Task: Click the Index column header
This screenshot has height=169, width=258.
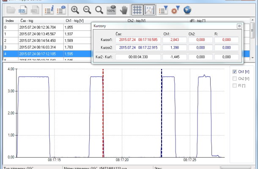Action: [9, 20]
